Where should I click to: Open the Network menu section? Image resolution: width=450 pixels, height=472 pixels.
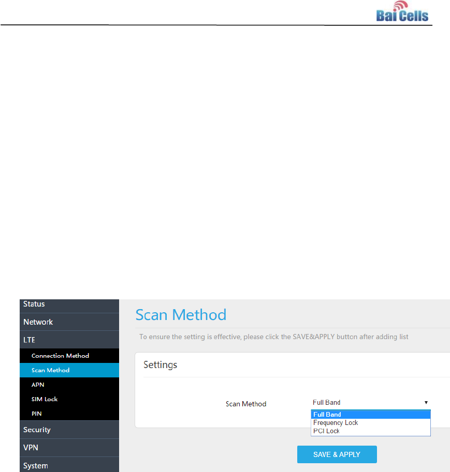pos(69,322)
